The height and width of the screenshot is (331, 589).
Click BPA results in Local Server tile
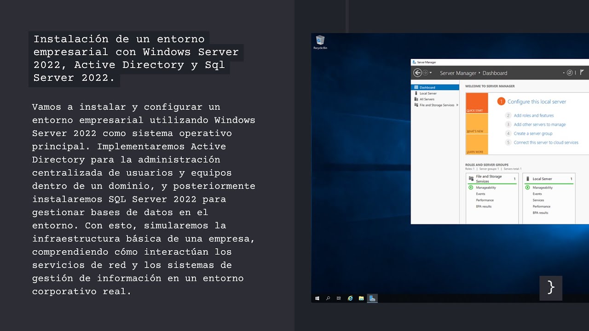[x=540, y=213]
